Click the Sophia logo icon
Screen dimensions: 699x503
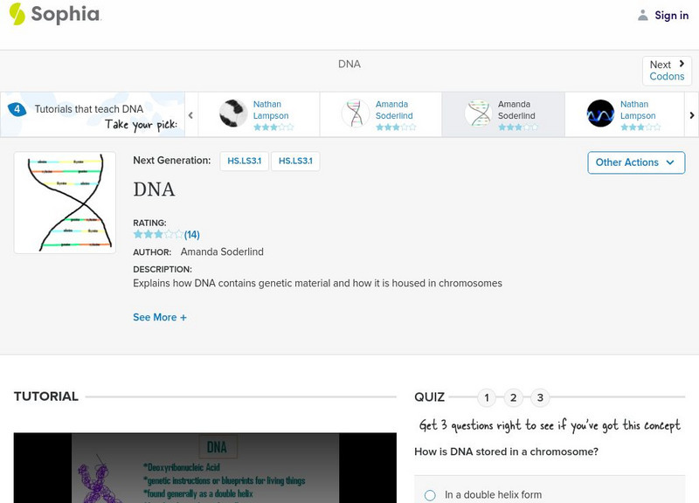point(17,14)
